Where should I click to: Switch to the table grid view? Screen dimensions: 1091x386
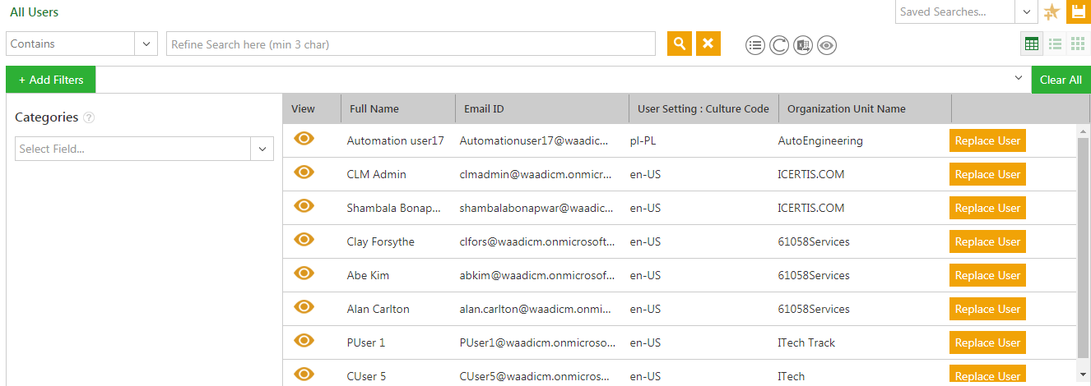tap(1031, 44)
